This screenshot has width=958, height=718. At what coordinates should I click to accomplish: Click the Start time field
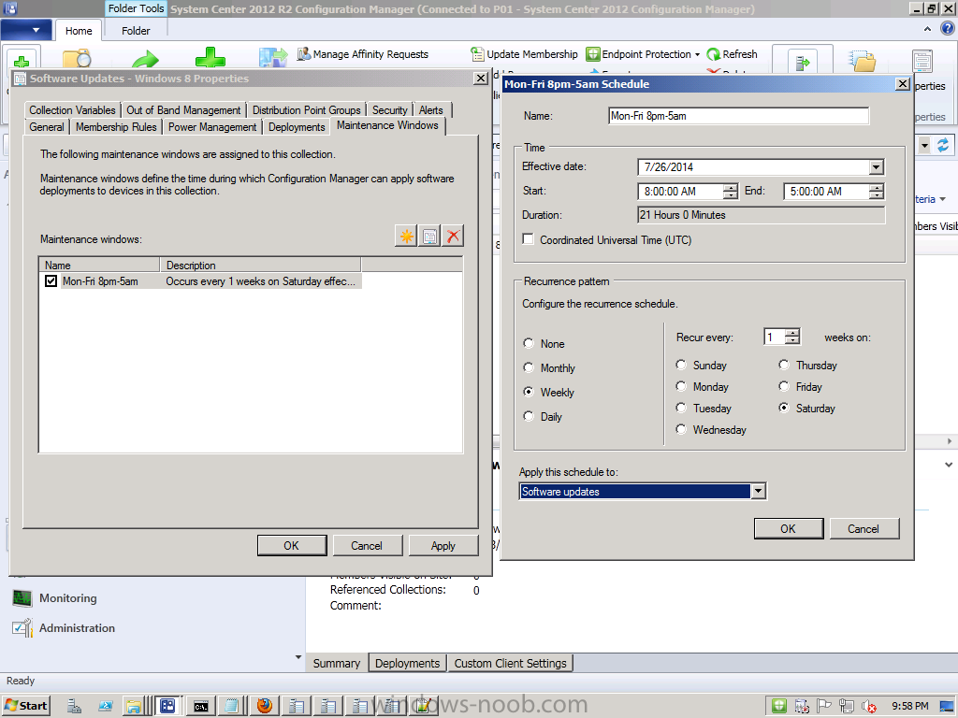[681, 191]
